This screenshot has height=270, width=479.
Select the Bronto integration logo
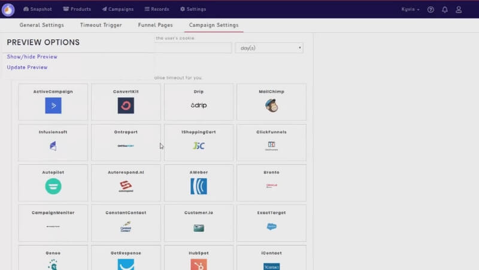(x=272, y=186)
